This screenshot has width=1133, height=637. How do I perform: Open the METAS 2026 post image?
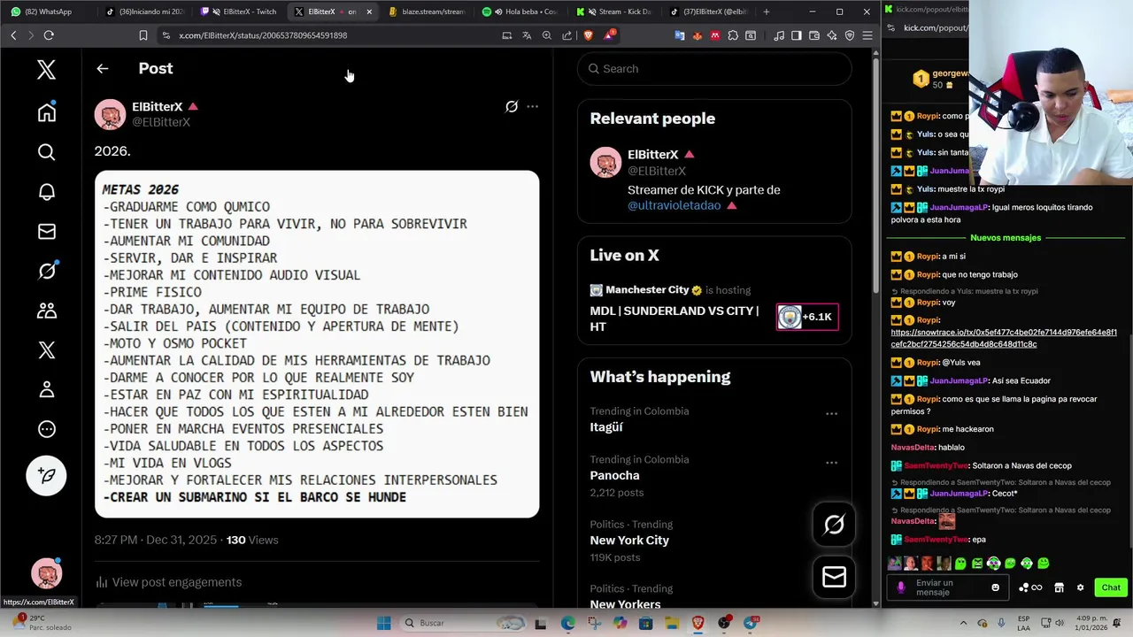pos(317,344)
